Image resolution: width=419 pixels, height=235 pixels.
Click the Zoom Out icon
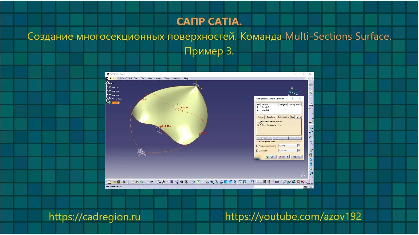click(x=217, y=182)
